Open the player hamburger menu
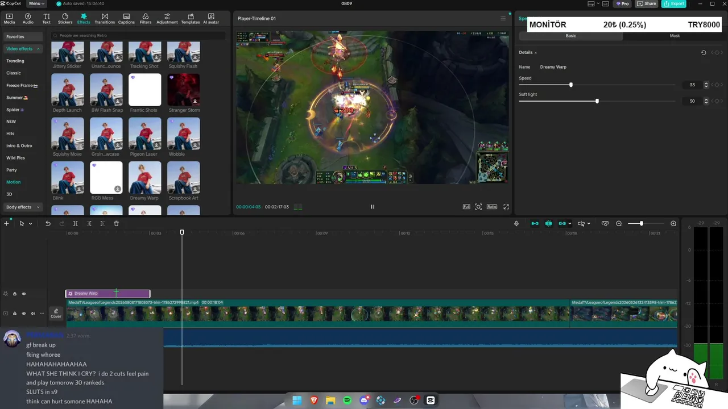Image resolution: width=728 pixels, height=409 pixels. pyautogui.click(x=503, y=18)
